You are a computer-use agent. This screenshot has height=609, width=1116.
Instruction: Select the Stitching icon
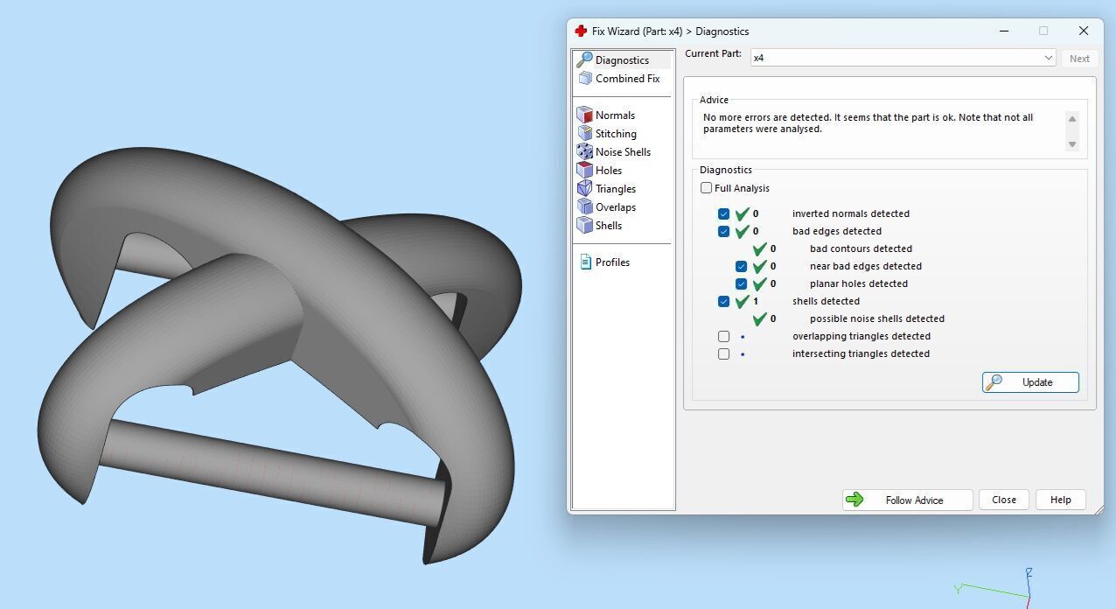pyautogui.click(x=584, y=133)
